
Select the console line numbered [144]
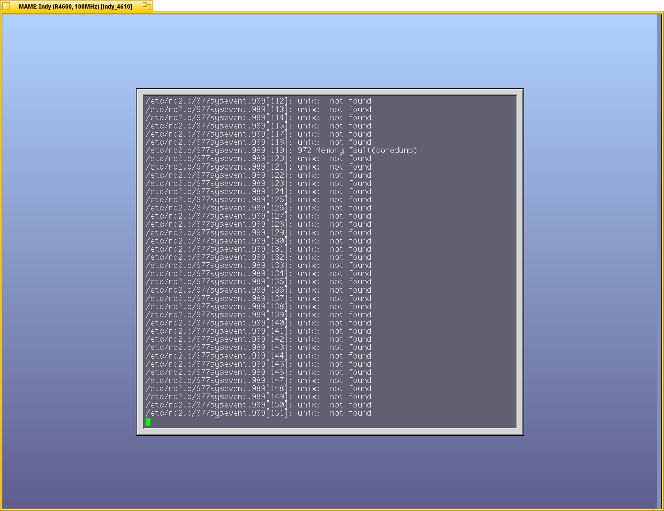pos(259,356)
